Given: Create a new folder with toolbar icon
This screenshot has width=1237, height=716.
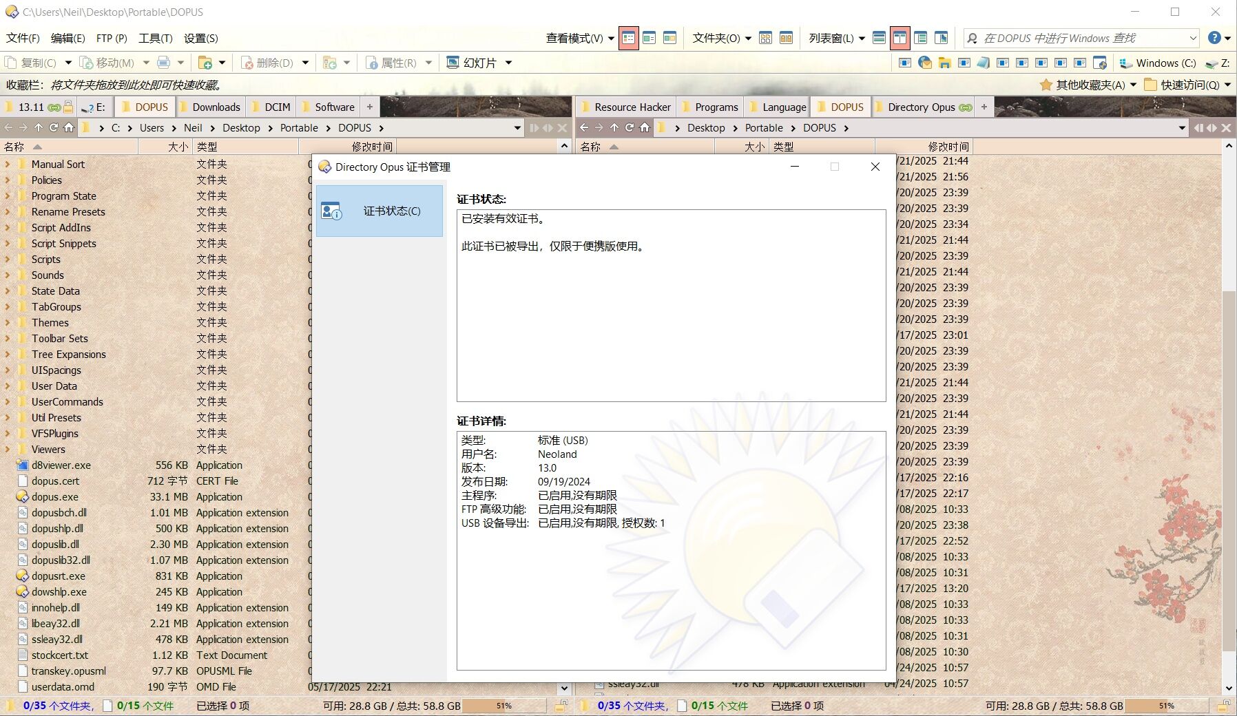Looking at the screenshot, I should (205, 63).
